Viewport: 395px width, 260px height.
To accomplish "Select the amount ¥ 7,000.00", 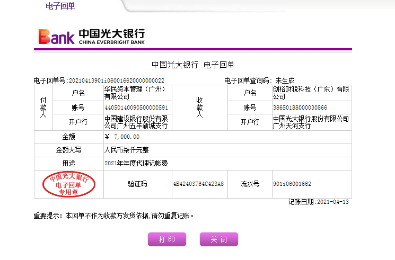I will pyautogui.click(x=122, y=137).
